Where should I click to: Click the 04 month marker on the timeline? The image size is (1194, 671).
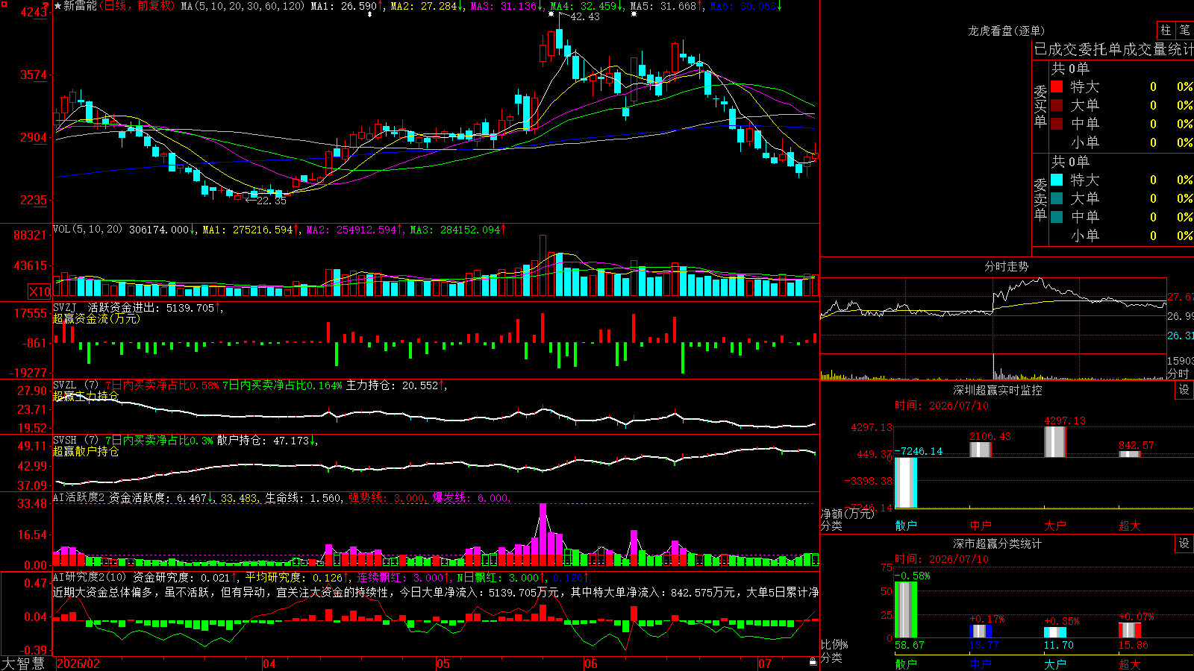point(269,664)
